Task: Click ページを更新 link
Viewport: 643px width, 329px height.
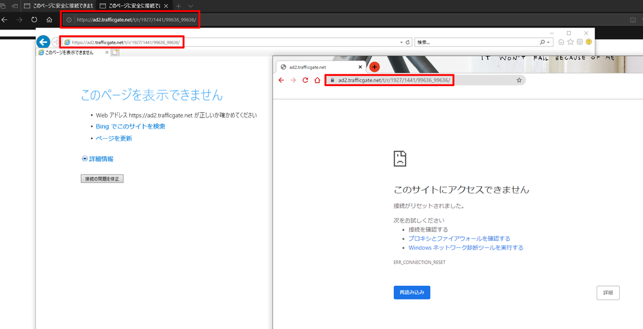Action: point(113,138)
